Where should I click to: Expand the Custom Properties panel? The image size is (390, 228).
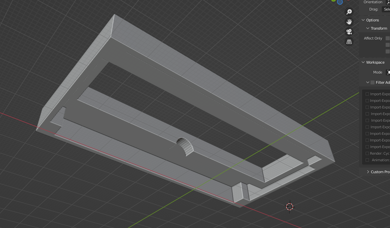(368, 172)
